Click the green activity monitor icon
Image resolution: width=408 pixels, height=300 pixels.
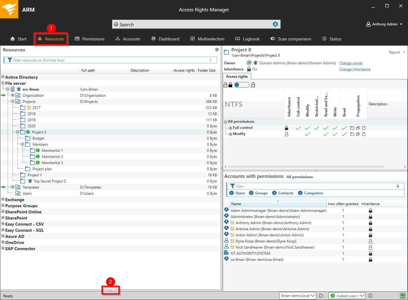click(402, 296)
